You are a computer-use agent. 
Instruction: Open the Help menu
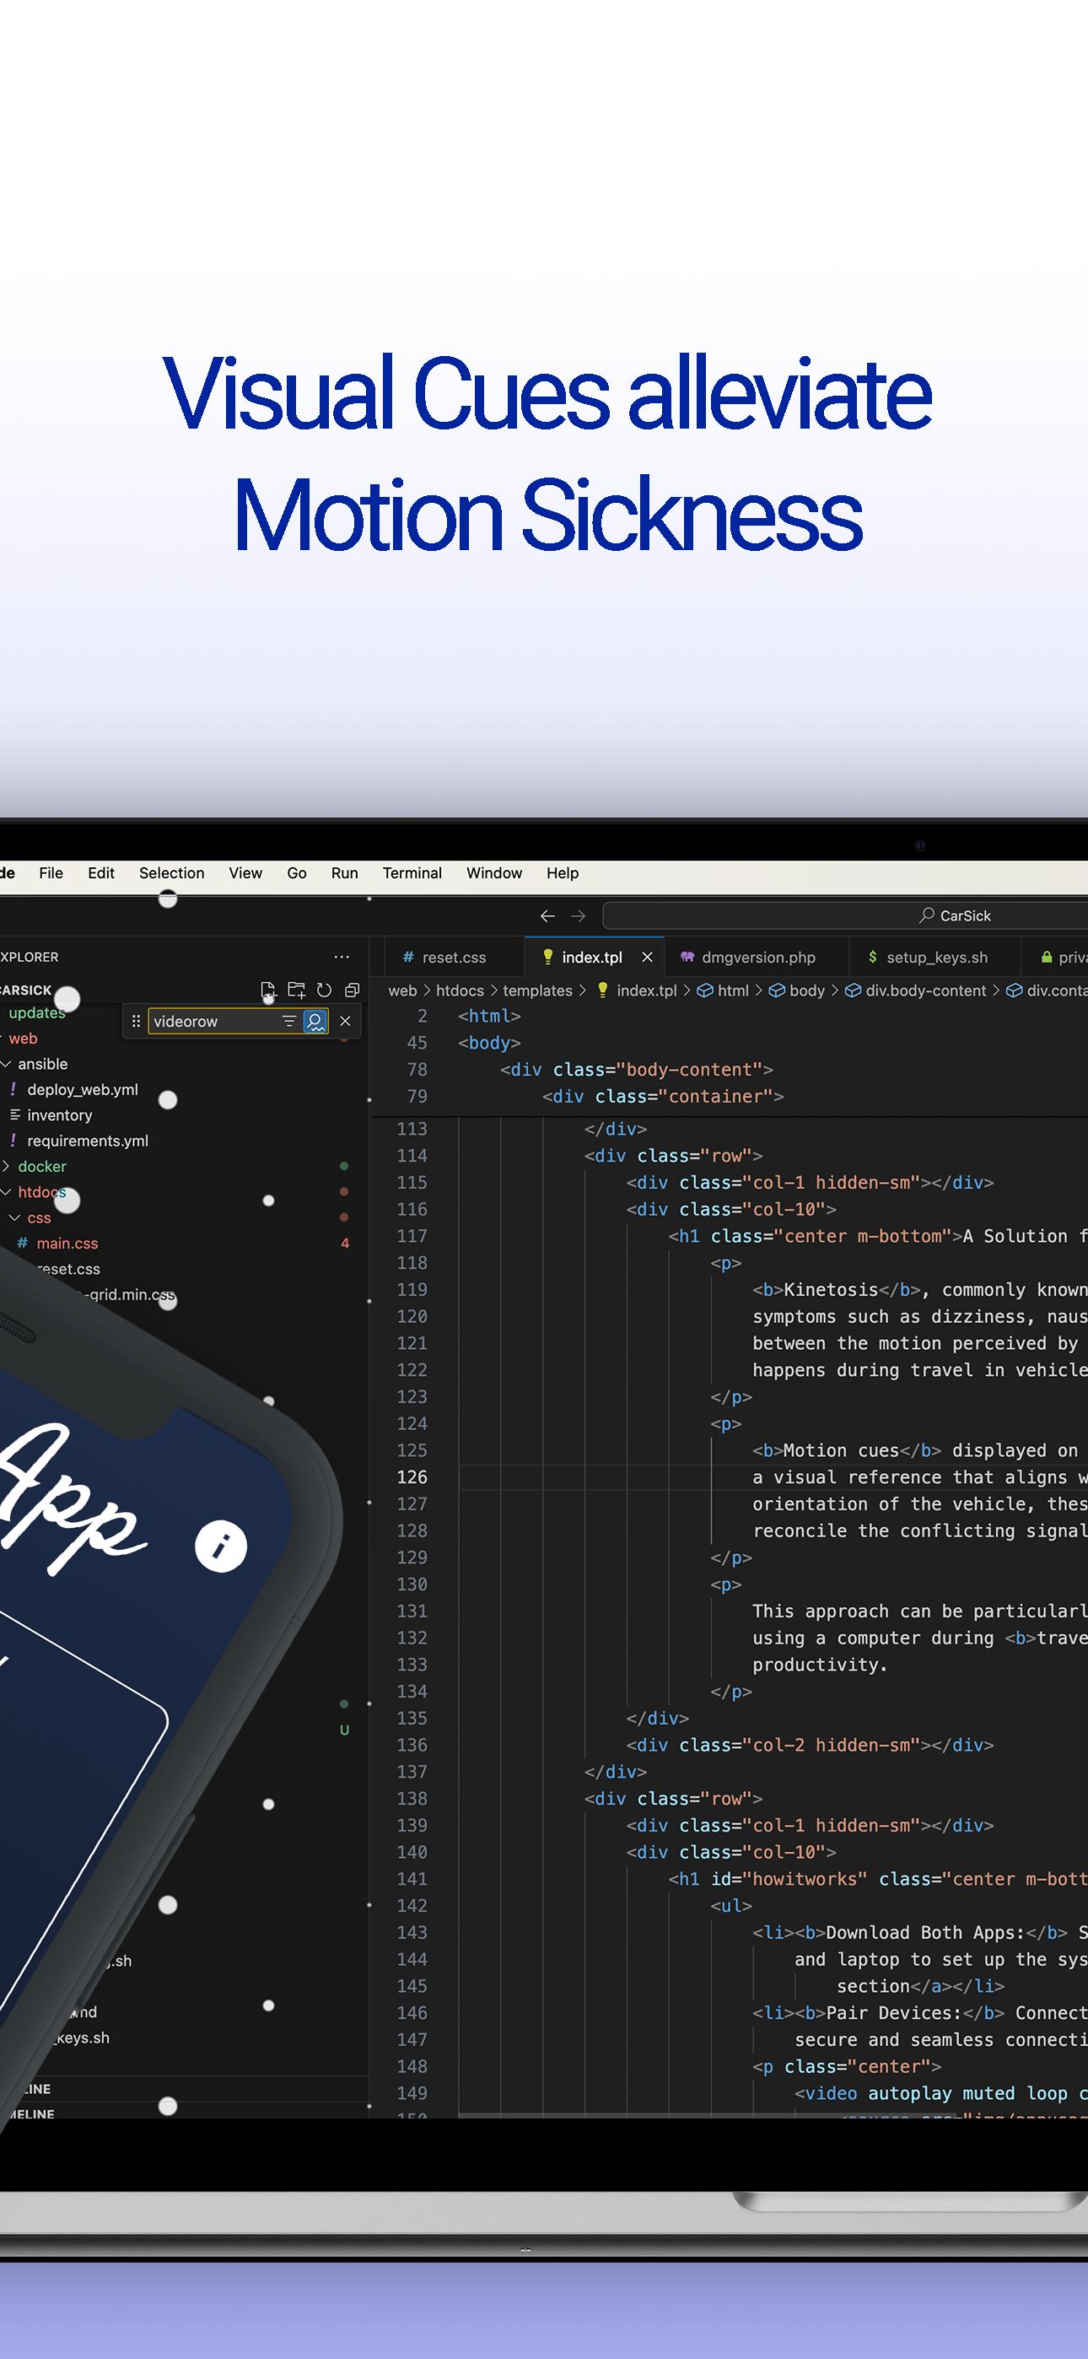[563, 872]
